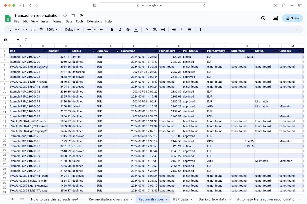Star the Transaction reconciliation document

(x=65, y=16)
